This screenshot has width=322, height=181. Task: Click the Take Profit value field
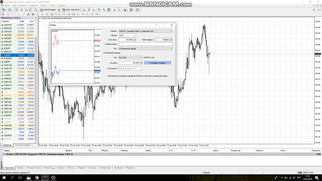point(163,40)
